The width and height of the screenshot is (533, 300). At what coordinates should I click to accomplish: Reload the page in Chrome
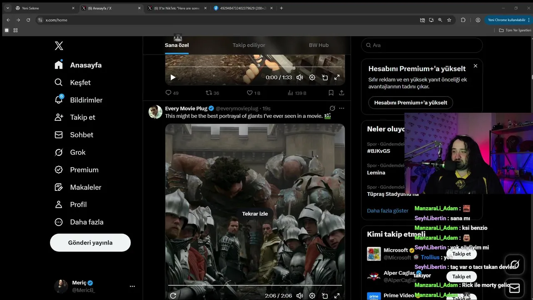(x=28, y=20)
